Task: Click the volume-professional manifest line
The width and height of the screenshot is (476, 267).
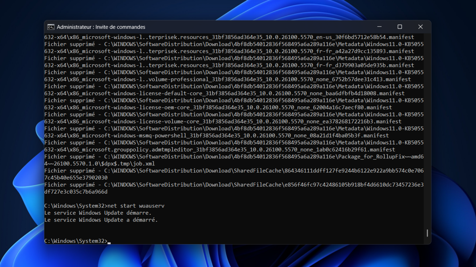Action: [x=228, y=79]
